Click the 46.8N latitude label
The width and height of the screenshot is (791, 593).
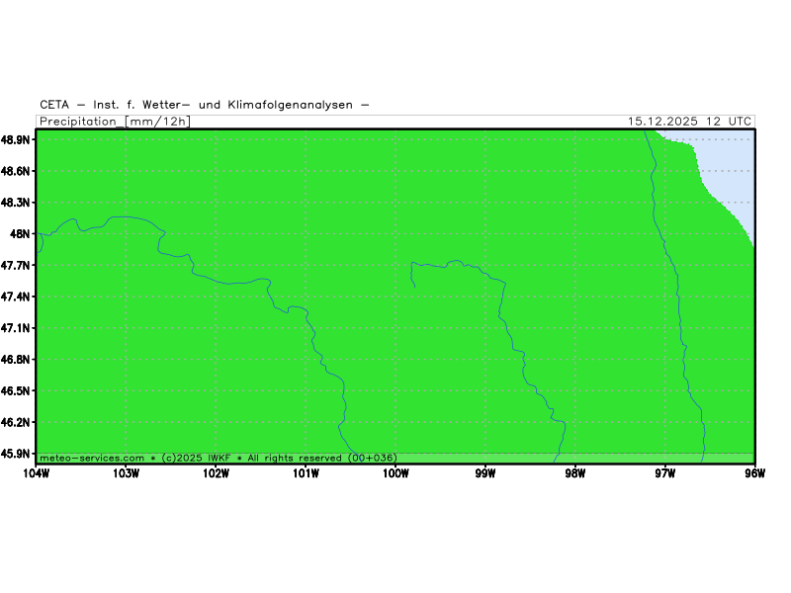(x=16, y=360)
